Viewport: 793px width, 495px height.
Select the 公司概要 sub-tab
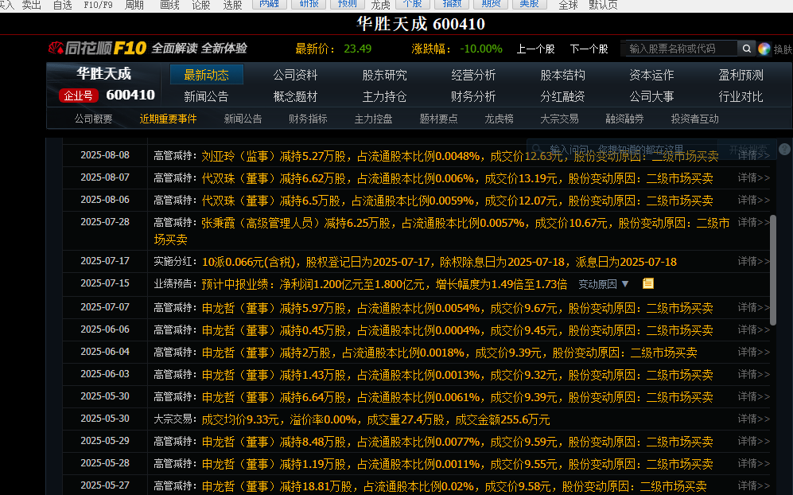pos(94,119)
